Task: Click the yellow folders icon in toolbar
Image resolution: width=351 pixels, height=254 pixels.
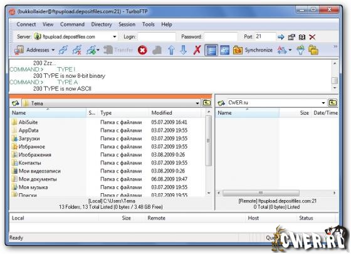Action: [x=313, y=50]
